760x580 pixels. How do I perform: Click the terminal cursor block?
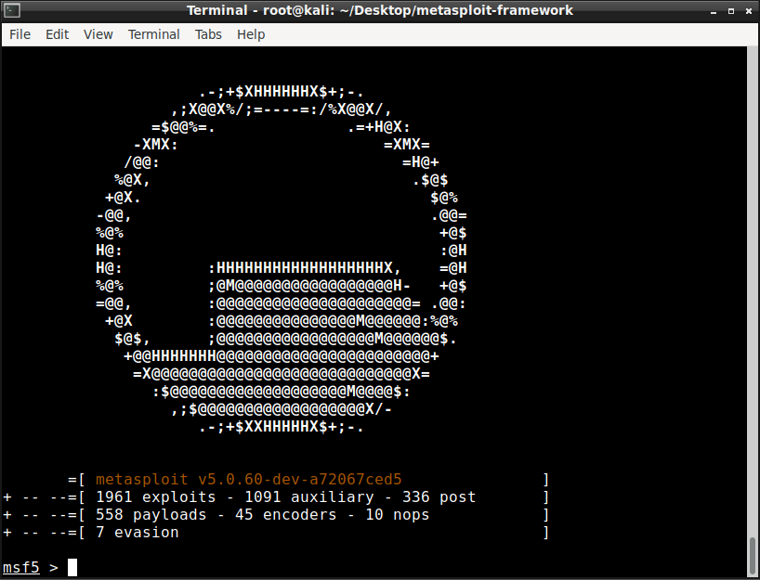[72, 567]
